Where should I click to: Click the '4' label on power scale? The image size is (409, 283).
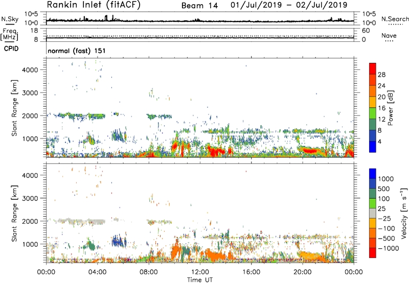click(380, 141)
